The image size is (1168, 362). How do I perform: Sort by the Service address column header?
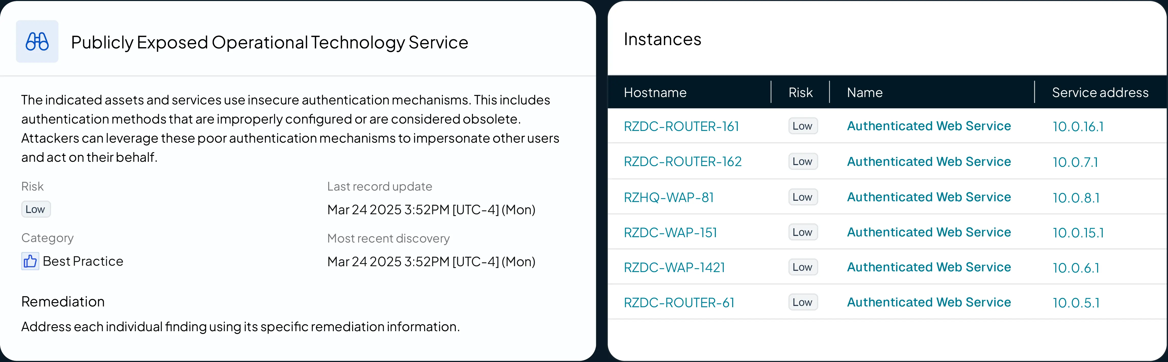(x=1100, y=93)
